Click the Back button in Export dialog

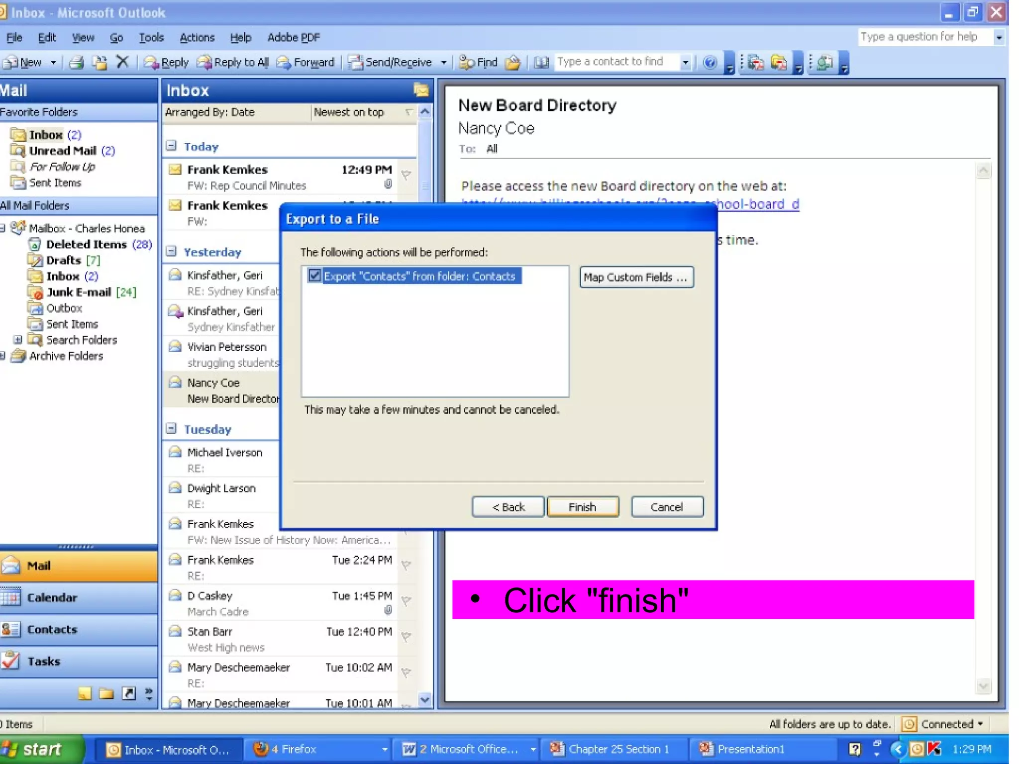pos(508,507)
